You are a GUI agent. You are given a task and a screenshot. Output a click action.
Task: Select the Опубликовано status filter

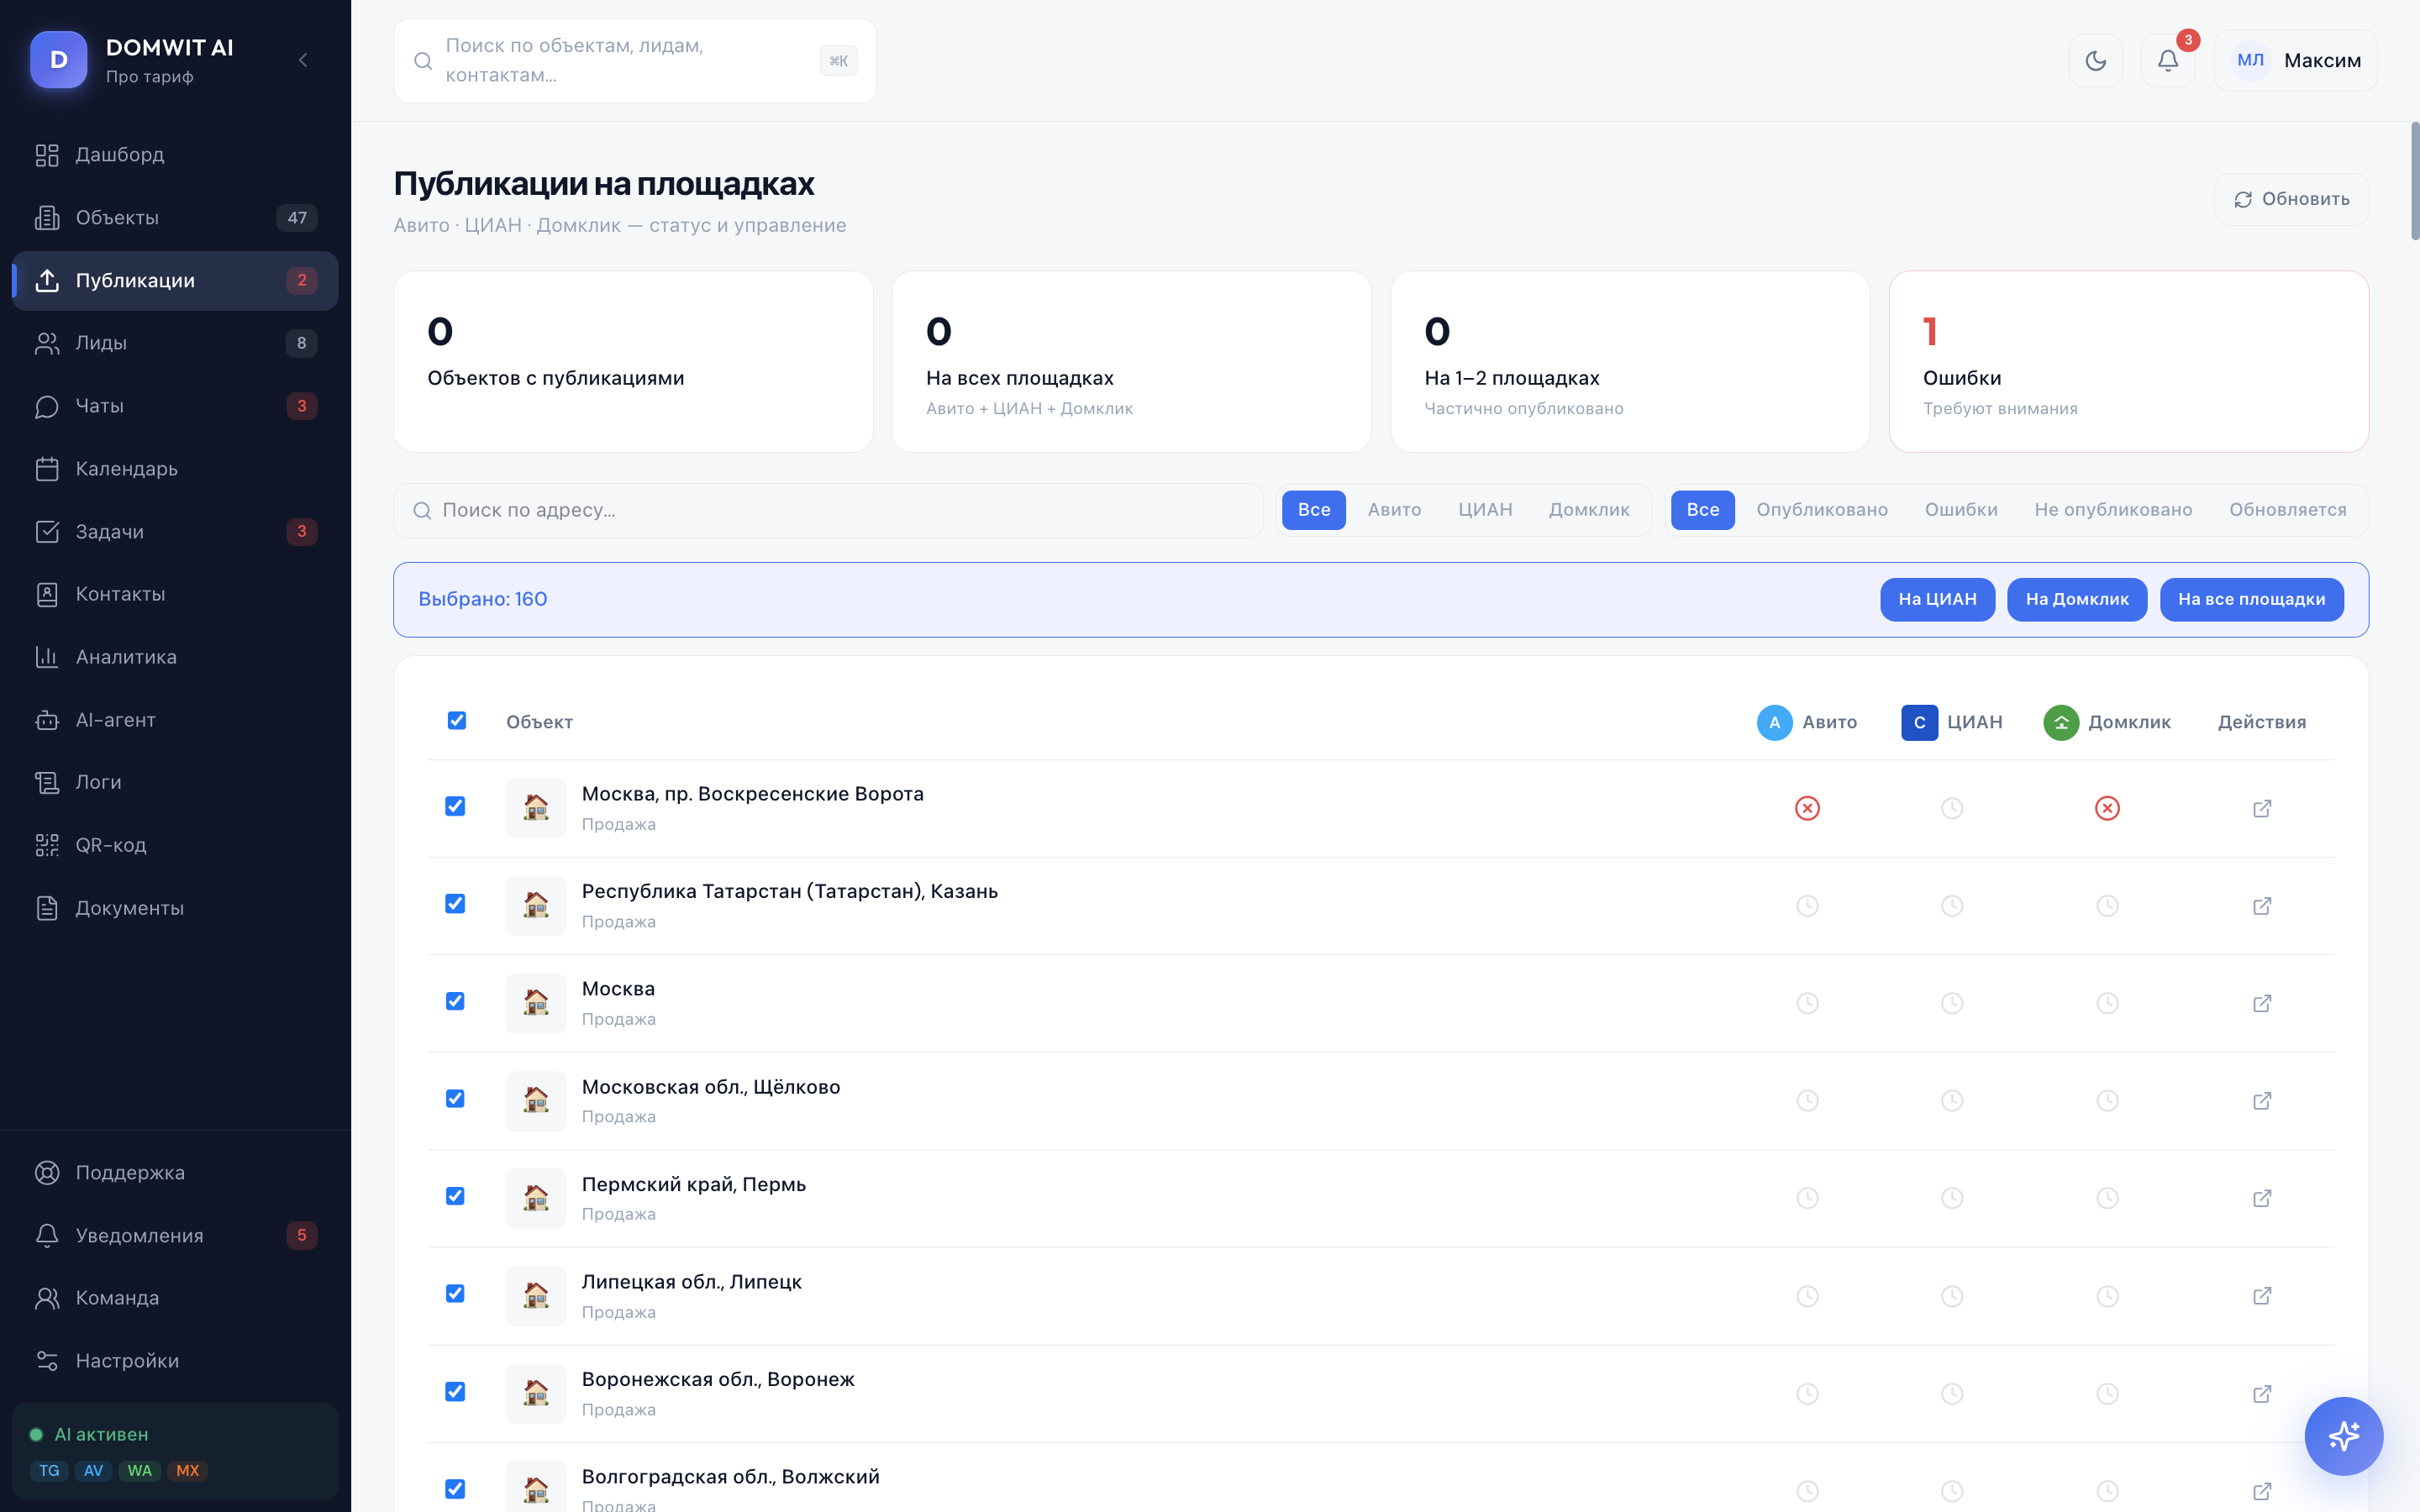[x=1822, y=510]
